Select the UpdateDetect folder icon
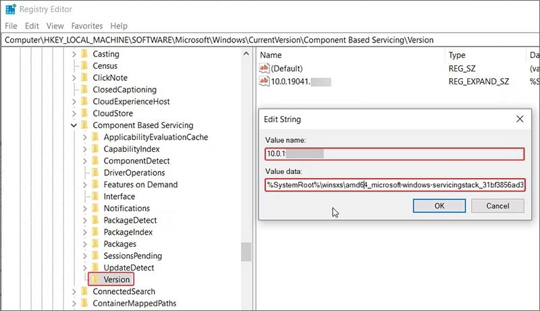The width and height of the screenshot is (540, 311). click(x=95, y=267)
